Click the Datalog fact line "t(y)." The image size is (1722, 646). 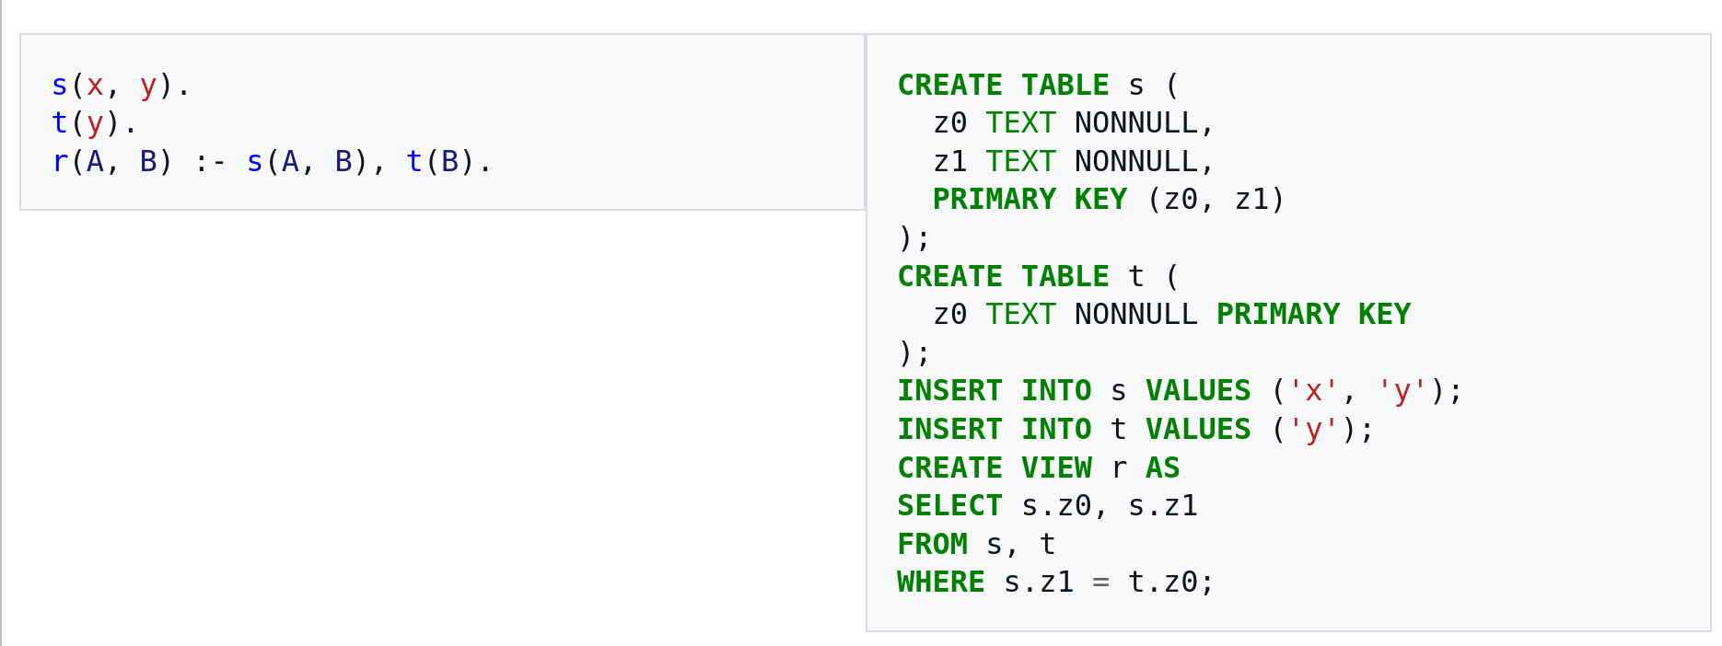click(94, 123)
